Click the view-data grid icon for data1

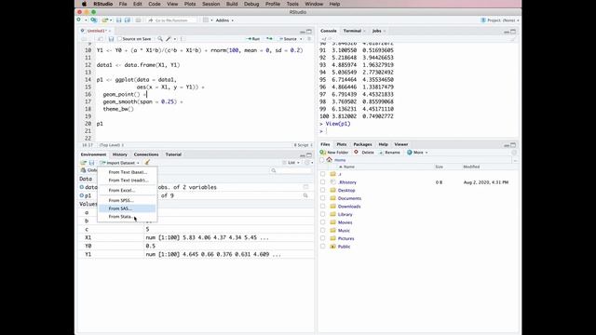[x=305, y=187]
